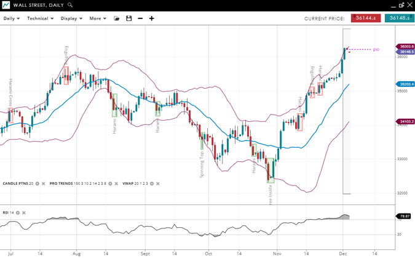Open the Display dropdown menu
Image resolution: width=415 pixels, height=258 pixels.
pos(71,18)
